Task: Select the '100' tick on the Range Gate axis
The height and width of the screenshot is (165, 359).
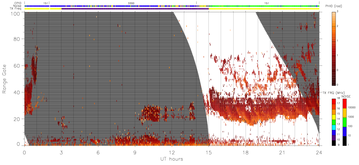Action: tap(15, 13)
